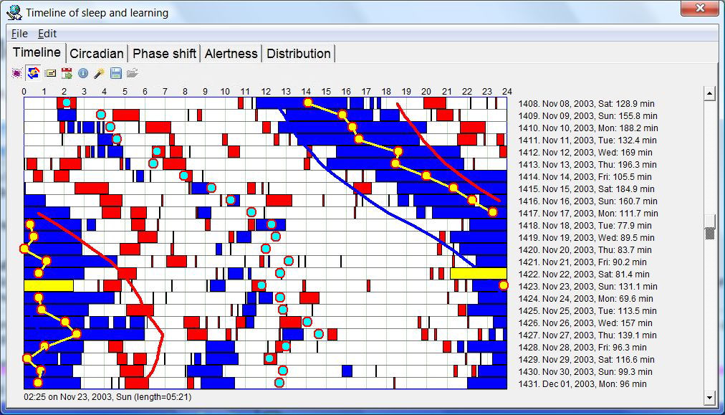Click the yellow note card icon
The width and height of the screenshot is (725, 415).
[x=50, y=73]
